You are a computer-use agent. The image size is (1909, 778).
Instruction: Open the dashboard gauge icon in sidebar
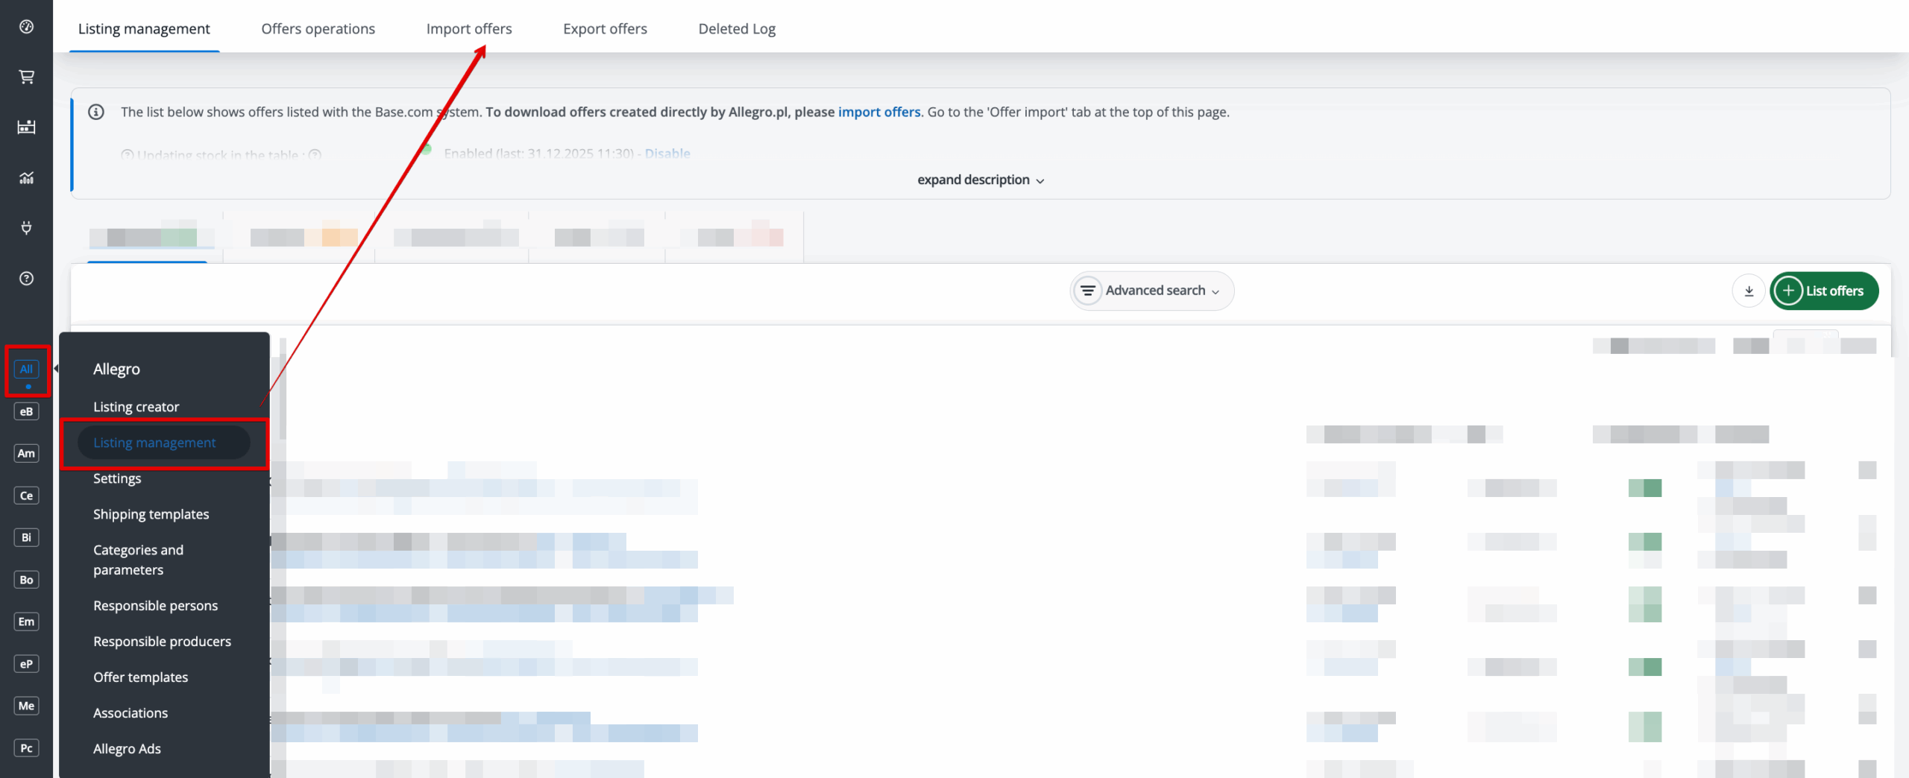point(26,27)
